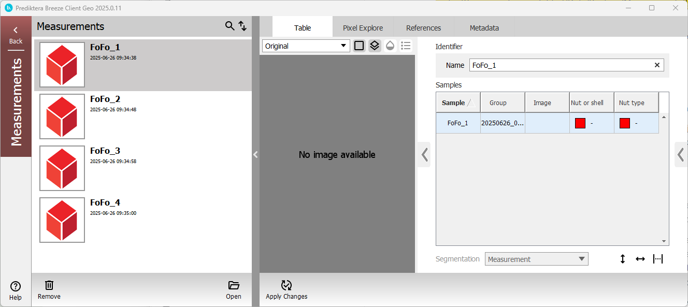The image size is (688, 307).
Task: Toggle the square outline view button
Action: tap(359, 46)
